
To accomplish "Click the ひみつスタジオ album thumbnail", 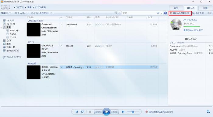I will [x=33, y=51].
